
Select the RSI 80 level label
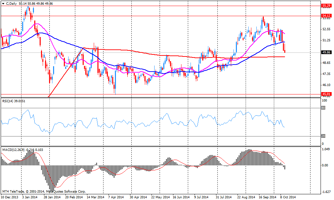click(323, 108)
